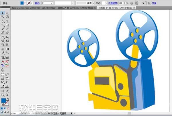The width and height of the screenshot is (172, 116).
Task: Click the blue fill swatch in the toolbox
Action: click(x=3, y=101)
